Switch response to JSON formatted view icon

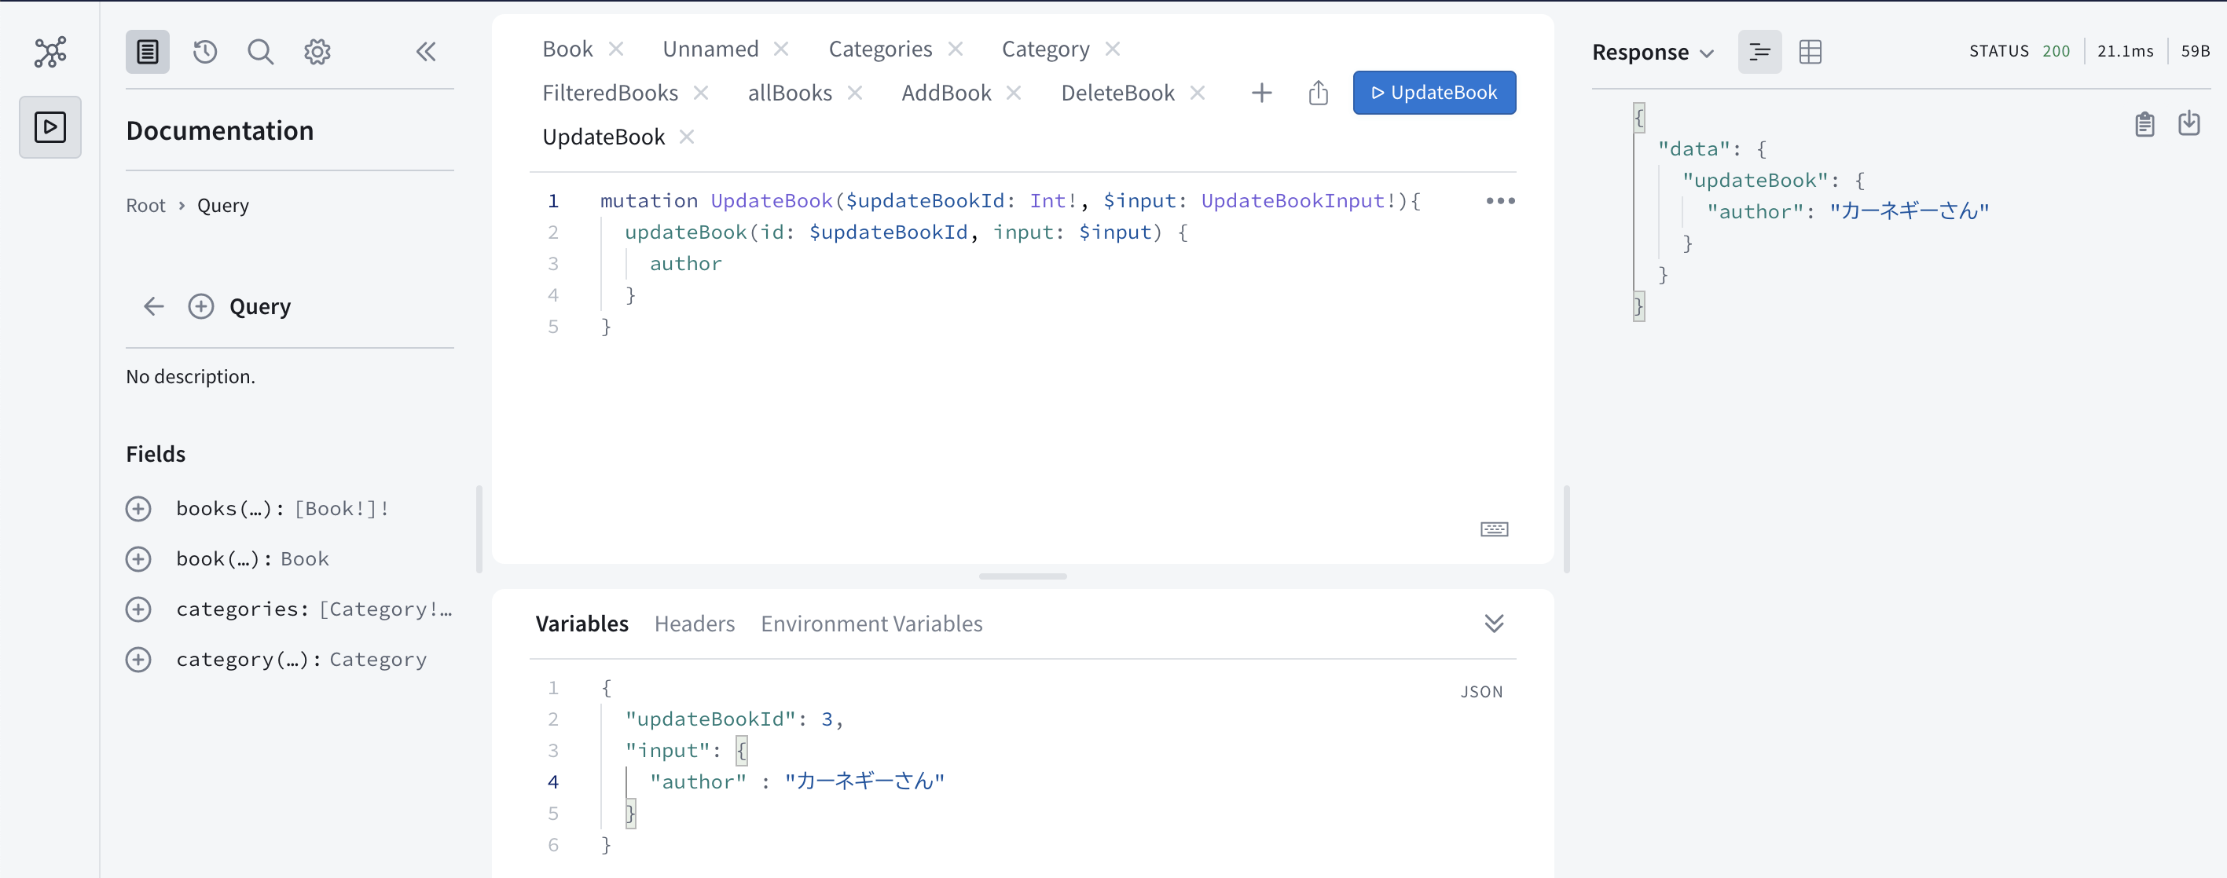(x=1759, y=52)
